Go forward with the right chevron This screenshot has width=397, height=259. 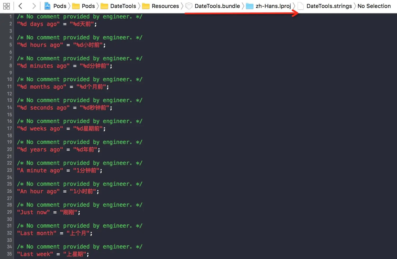click(34, 6)
